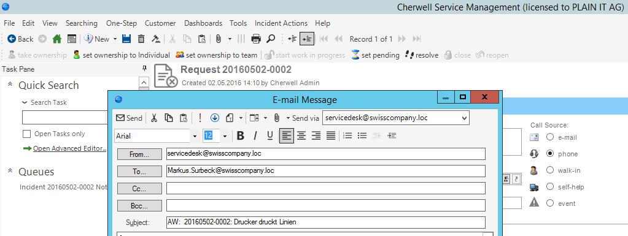Open the Customer menu
628x236 pixels.
[x=160, y=23]
